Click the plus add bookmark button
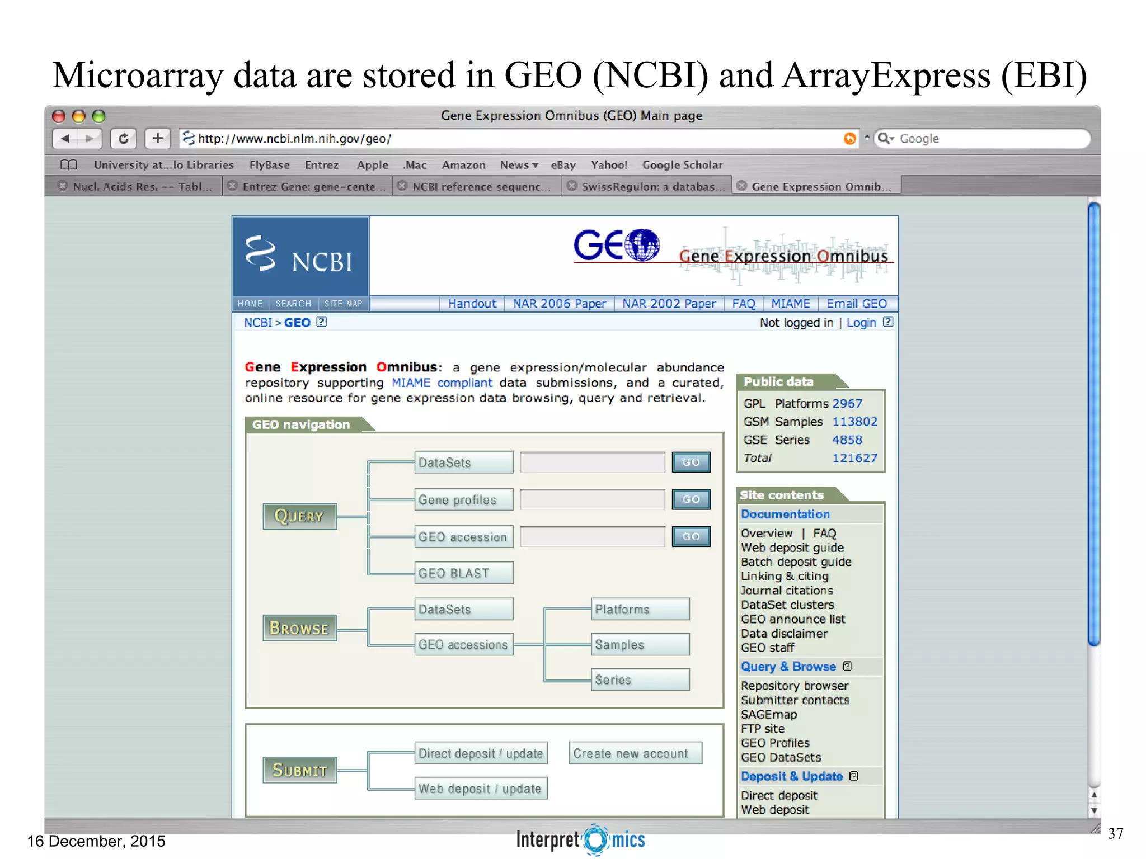 (158, 138)
